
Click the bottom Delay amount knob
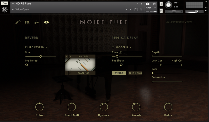tap(168, 107)
